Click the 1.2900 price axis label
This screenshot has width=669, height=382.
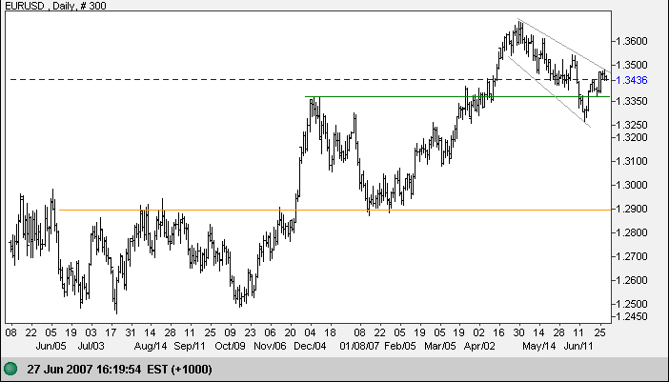click(632, 209)
